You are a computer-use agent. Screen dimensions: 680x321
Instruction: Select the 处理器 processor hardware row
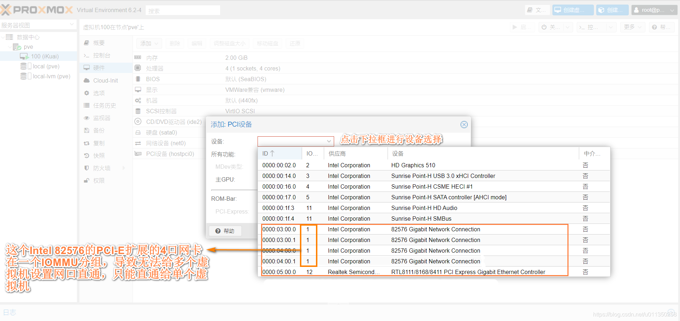click(406, 68)
